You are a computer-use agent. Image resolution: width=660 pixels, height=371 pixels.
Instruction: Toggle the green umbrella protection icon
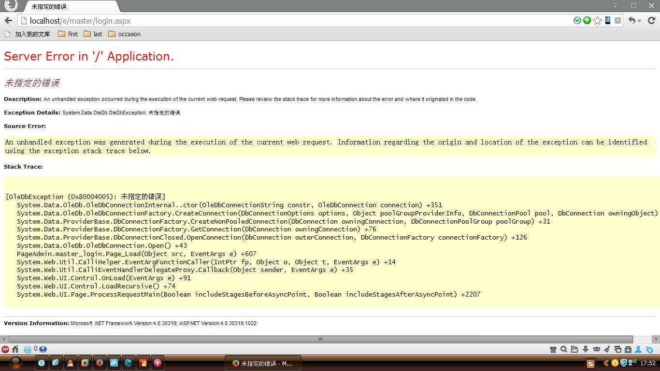pyautogui.click(x=587, y=20)
